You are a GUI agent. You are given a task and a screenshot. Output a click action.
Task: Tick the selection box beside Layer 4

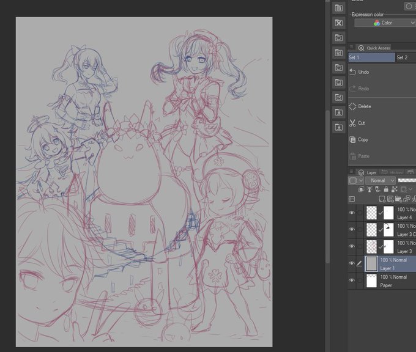360,213
